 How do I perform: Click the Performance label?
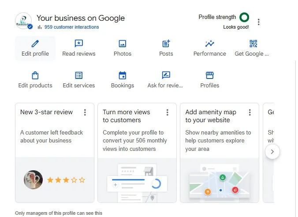click(210, 54)
